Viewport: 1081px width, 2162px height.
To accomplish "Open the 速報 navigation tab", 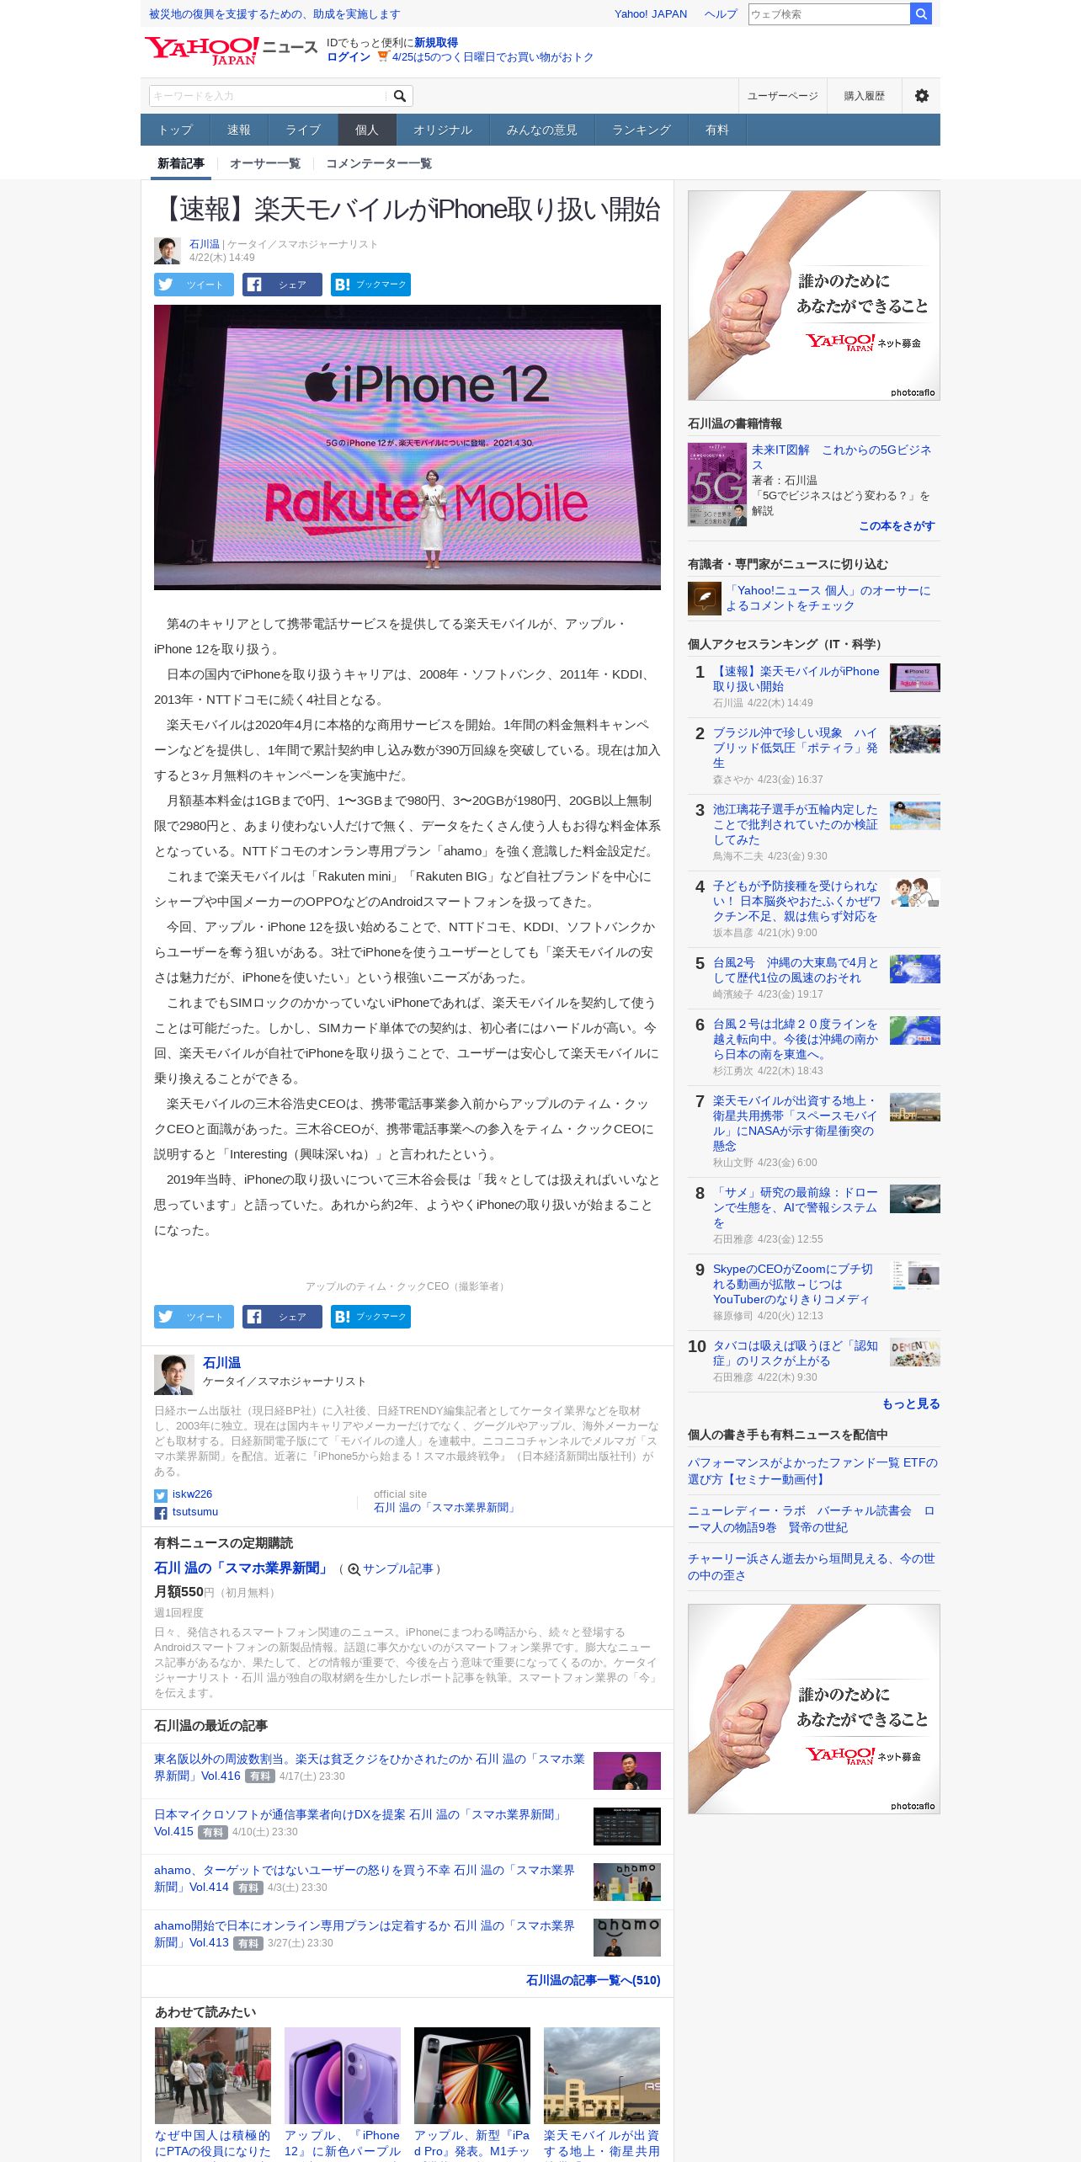I will pos(239,130).
